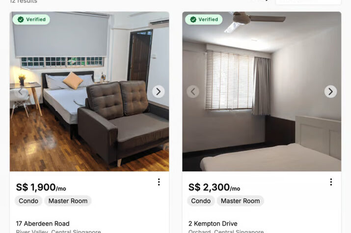Click Verified badge on Kempton Drive listing
Screen dimensions: 351x233
(204, 20)
